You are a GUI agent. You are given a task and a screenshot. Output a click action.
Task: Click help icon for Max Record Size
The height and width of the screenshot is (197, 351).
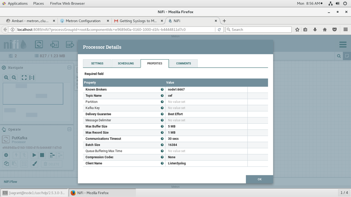162,133
